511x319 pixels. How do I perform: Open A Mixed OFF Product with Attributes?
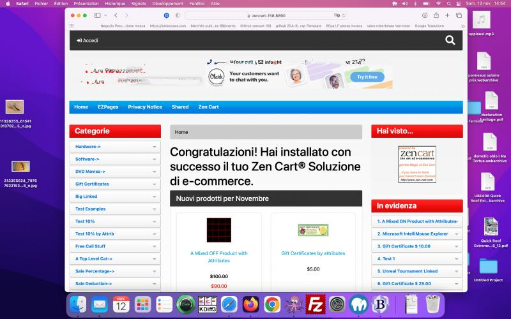click(x=218, y=257)
